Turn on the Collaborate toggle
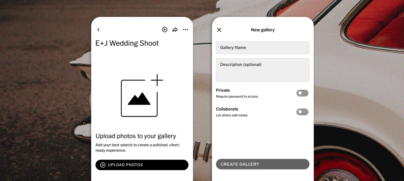This screenshot has width=404, height=181. [302, 112]
